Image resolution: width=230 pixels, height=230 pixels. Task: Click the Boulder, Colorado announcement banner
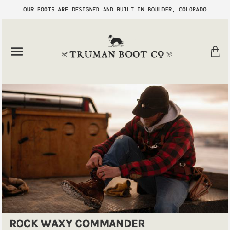pyautogui.click(x=115, y=10)
